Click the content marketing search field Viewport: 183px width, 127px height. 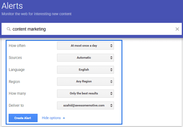(x=91, y=29)
